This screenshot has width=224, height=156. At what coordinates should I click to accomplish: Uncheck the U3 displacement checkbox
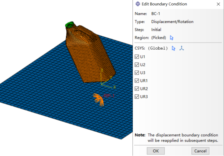coord(137,73)
